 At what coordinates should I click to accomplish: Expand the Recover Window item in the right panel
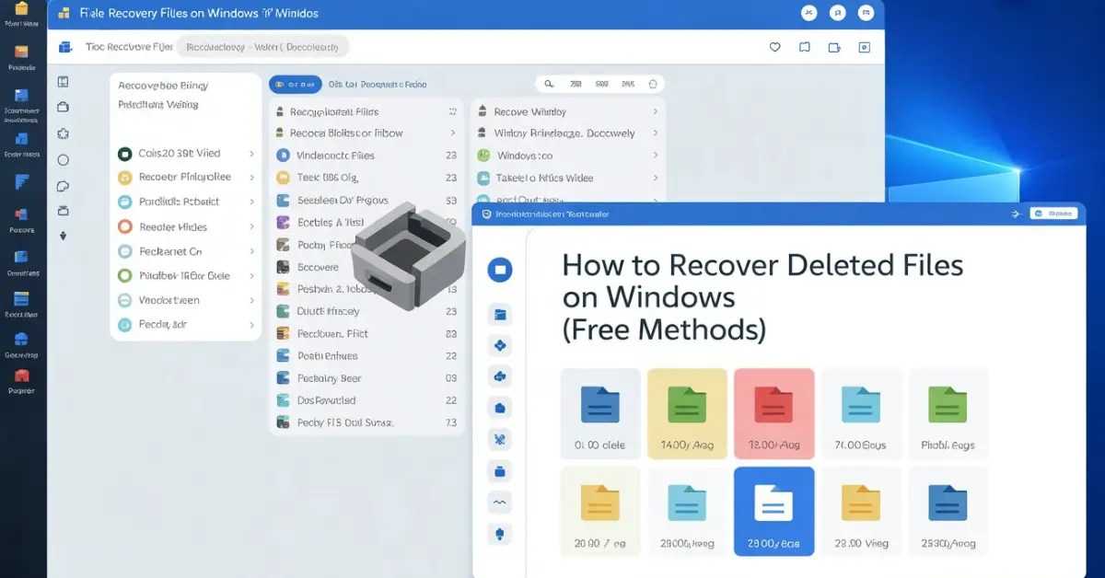[x=654, y=110]
